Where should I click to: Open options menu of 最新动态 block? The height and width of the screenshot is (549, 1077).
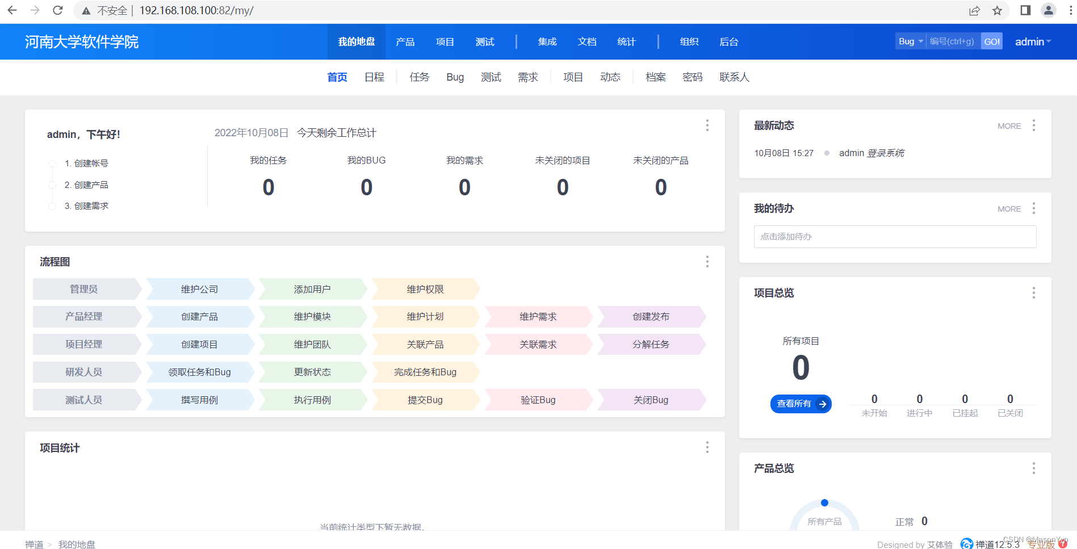[1033, 125]
